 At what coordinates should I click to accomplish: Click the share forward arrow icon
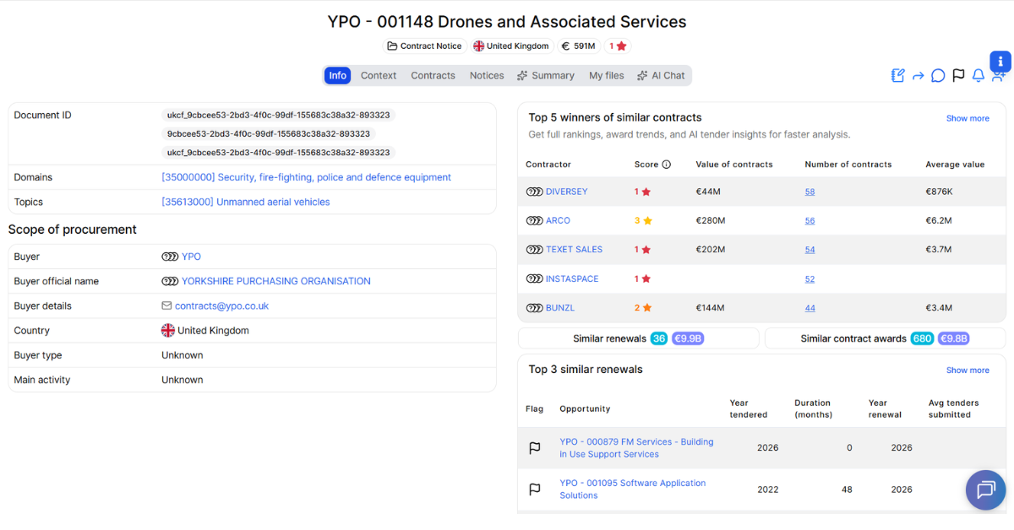click(919, 76)
